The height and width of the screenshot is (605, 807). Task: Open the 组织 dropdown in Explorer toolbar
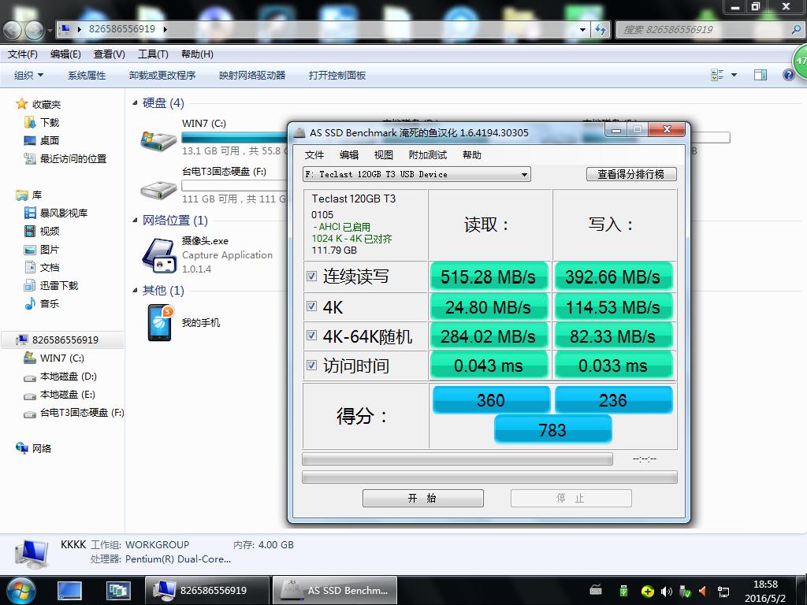pos(28,75)
